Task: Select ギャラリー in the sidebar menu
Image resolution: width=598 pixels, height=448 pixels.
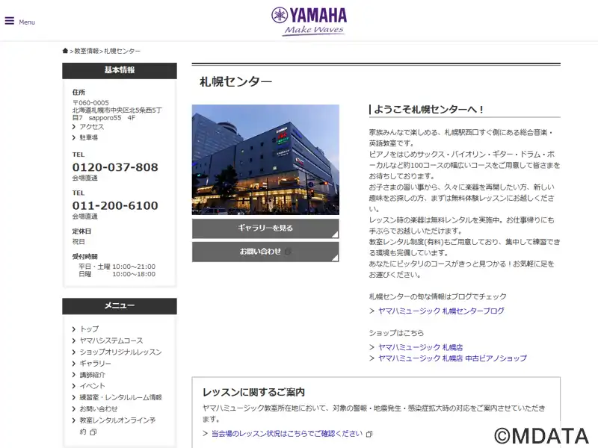Action: point(96,363)
